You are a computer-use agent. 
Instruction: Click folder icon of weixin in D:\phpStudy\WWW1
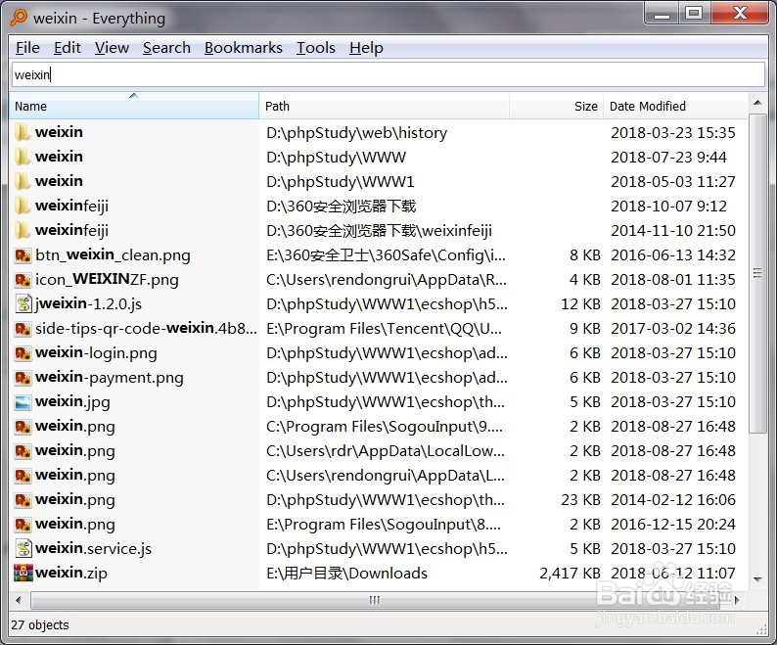point(23,181)
